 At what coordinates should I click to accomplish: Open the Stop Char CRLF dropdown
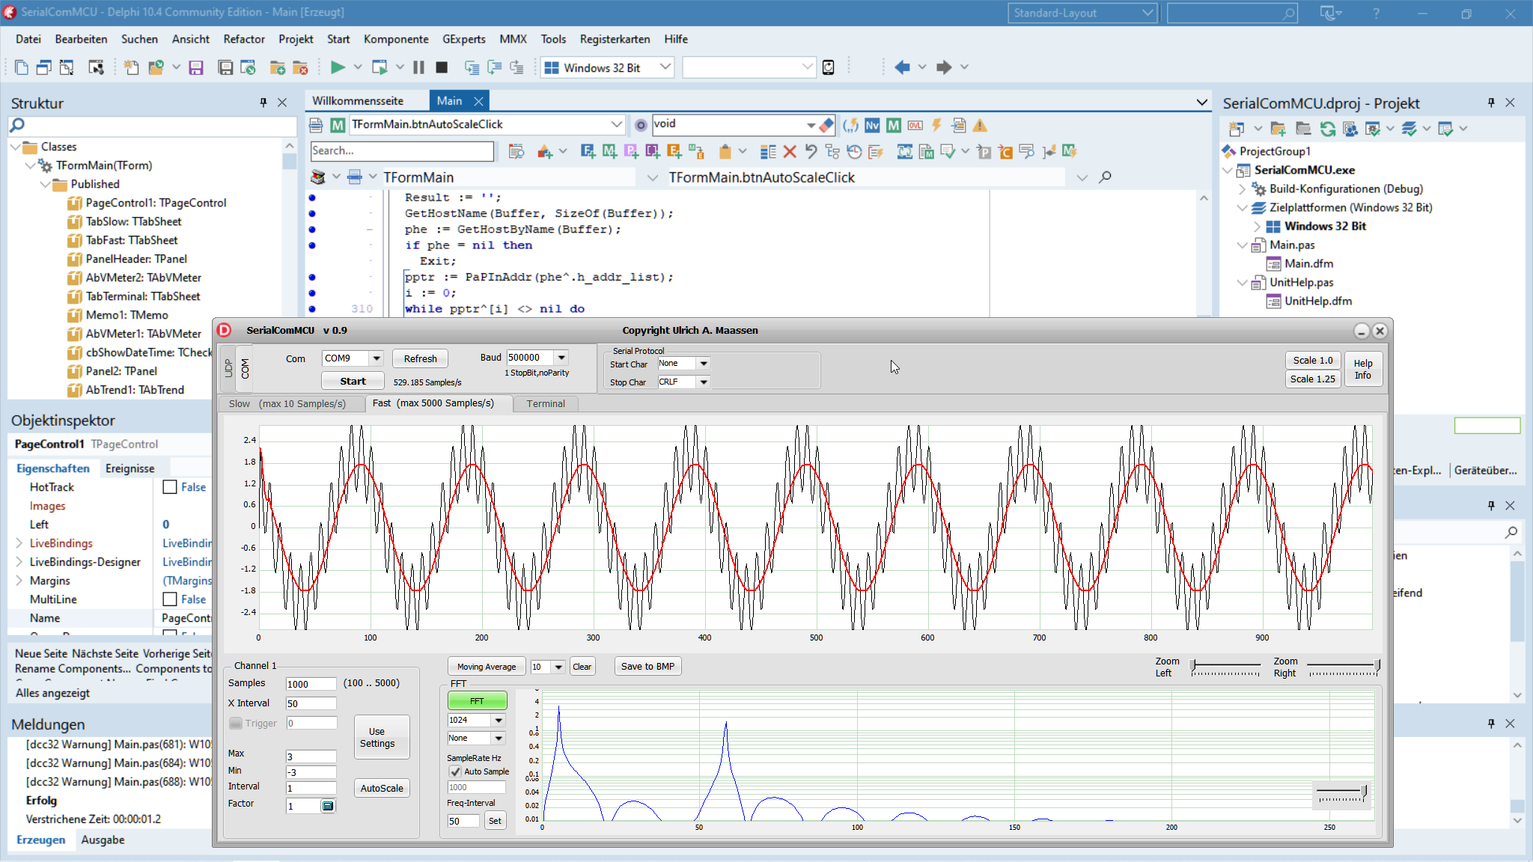coord(703,382)
